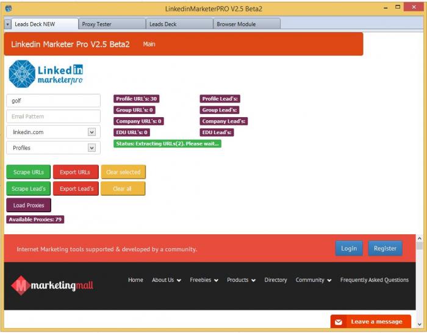
Task: Click the Main header link
Action: coord(149,44)
